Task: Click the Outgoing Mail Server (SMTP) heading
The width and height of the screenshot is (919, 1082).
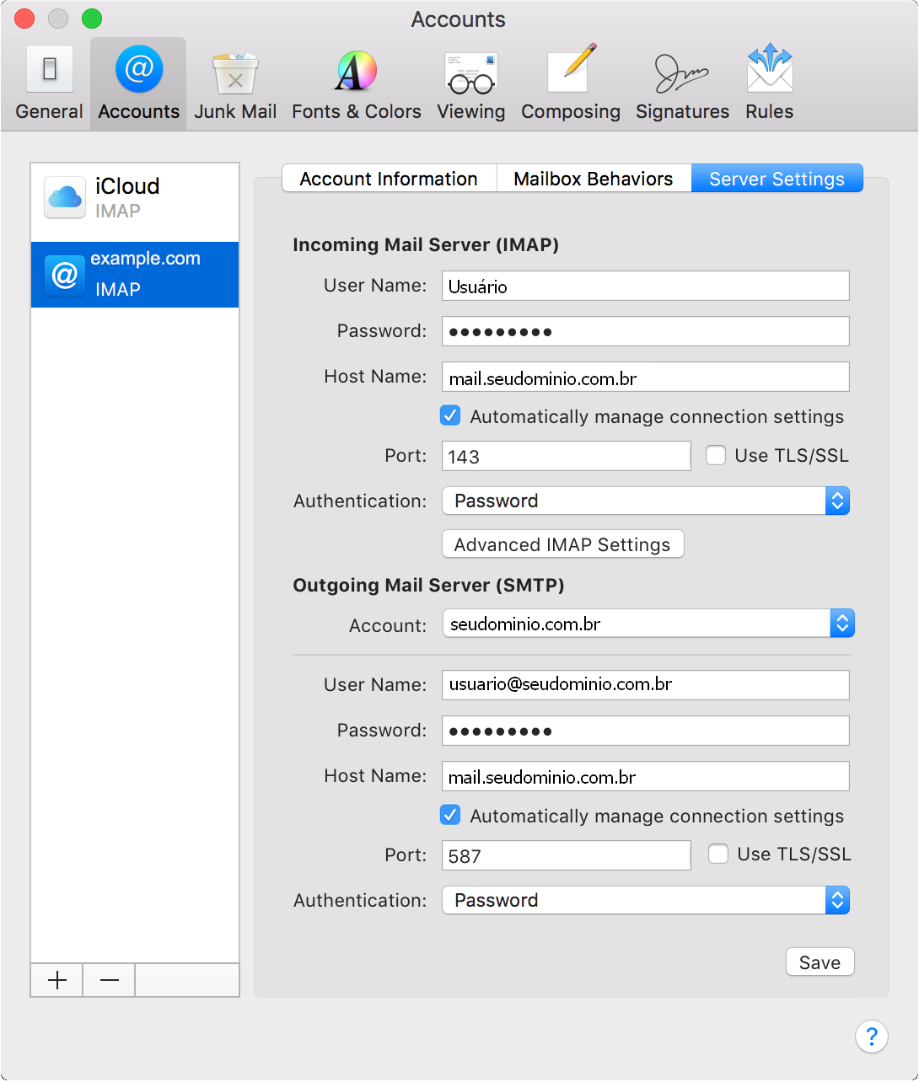Action: pos(428,585)
